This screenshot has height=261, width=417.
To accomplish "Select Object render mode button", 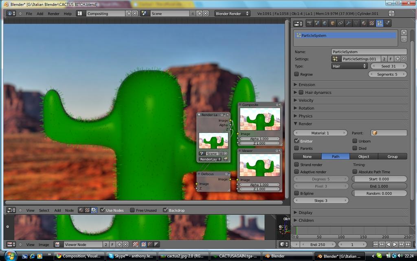I will click(364, 156).
